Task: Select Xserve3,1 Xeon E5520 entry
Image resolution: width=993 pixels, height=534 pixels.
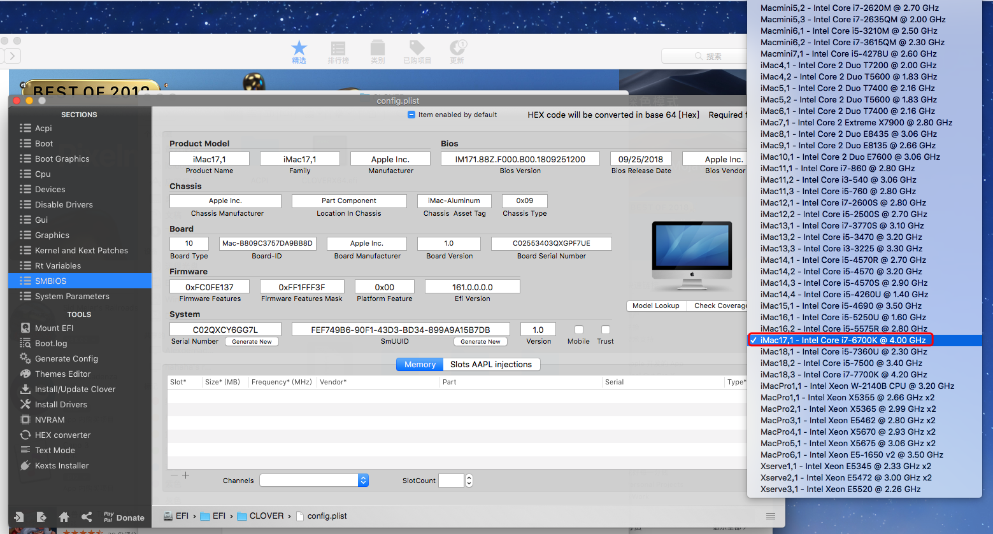Action: pyautogui.click(x=865, y=489)
